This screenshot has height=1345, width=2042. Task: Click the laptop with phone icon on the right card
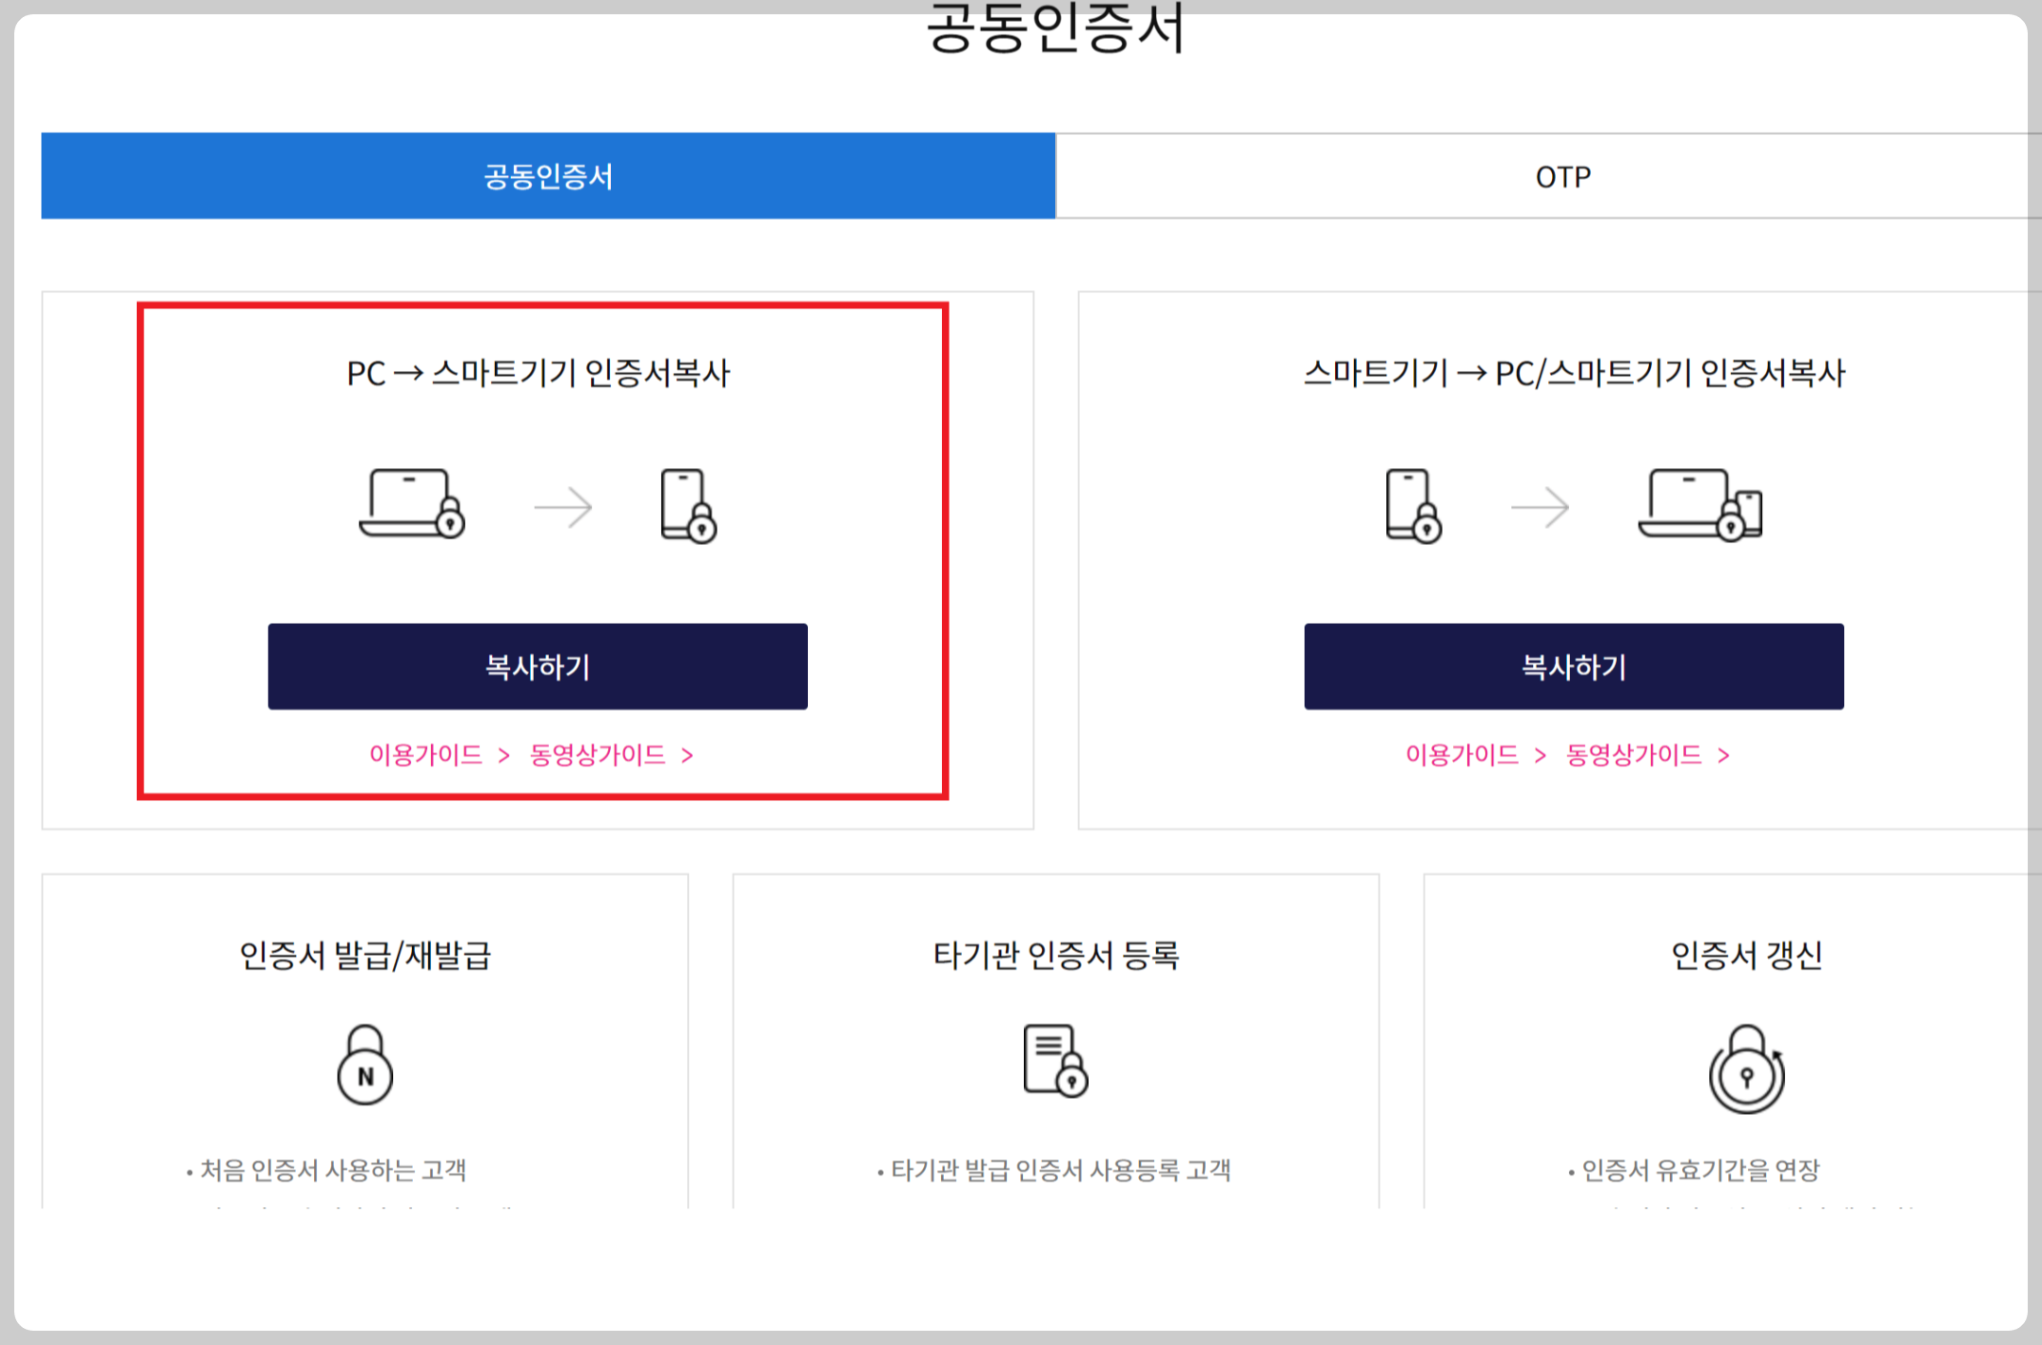pyautogui.click(x=1703, y=504)
